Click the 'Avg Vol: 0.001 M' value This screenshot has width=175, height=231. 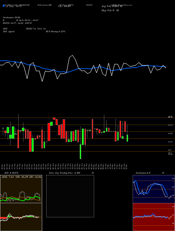112,6
